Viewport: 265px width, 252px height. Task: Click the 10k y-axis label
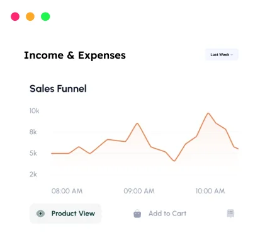[34, 111]
